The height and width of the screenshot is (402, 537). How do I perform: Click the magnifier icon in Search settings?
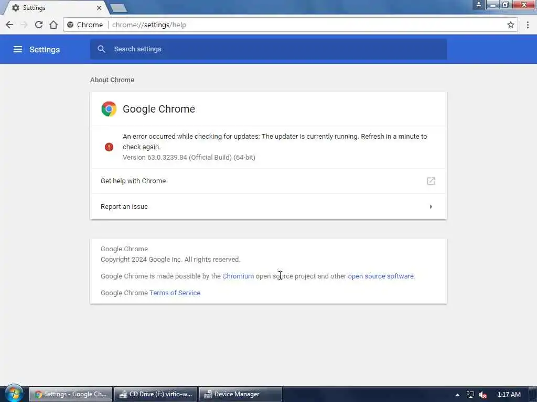[x=101, y=49]
